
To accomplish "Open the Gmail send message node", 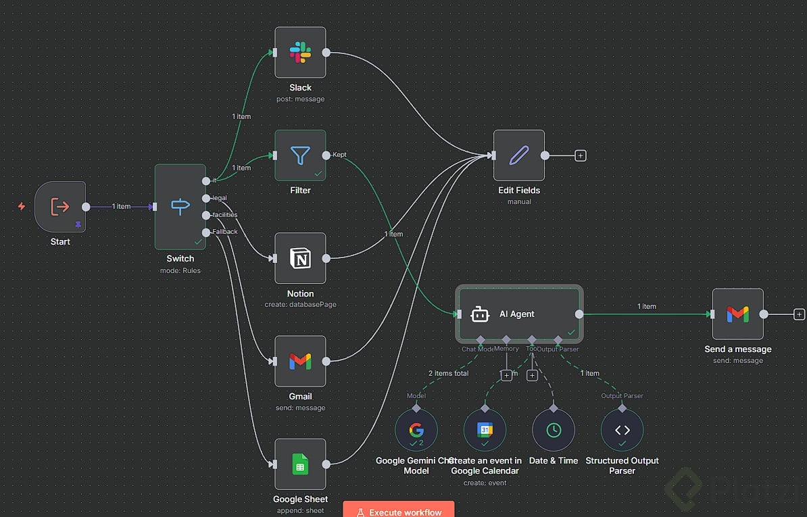I will pyautogui.click(x=300, y=361).
